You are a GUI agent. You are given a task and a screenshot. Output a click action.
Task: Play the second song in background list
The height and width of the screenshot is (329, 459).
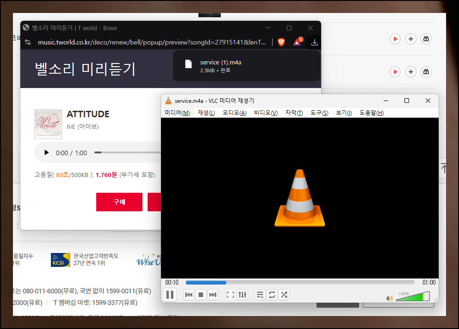[395, 72]
